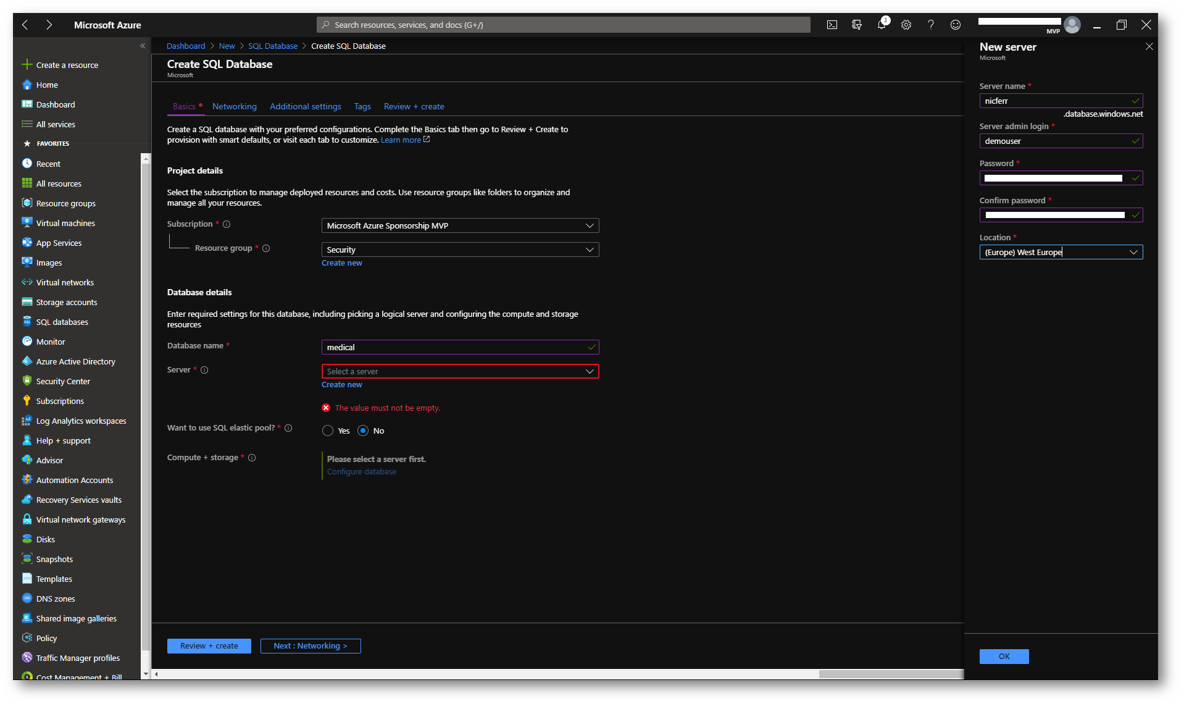Open the notifications bell

pos(882,25)
